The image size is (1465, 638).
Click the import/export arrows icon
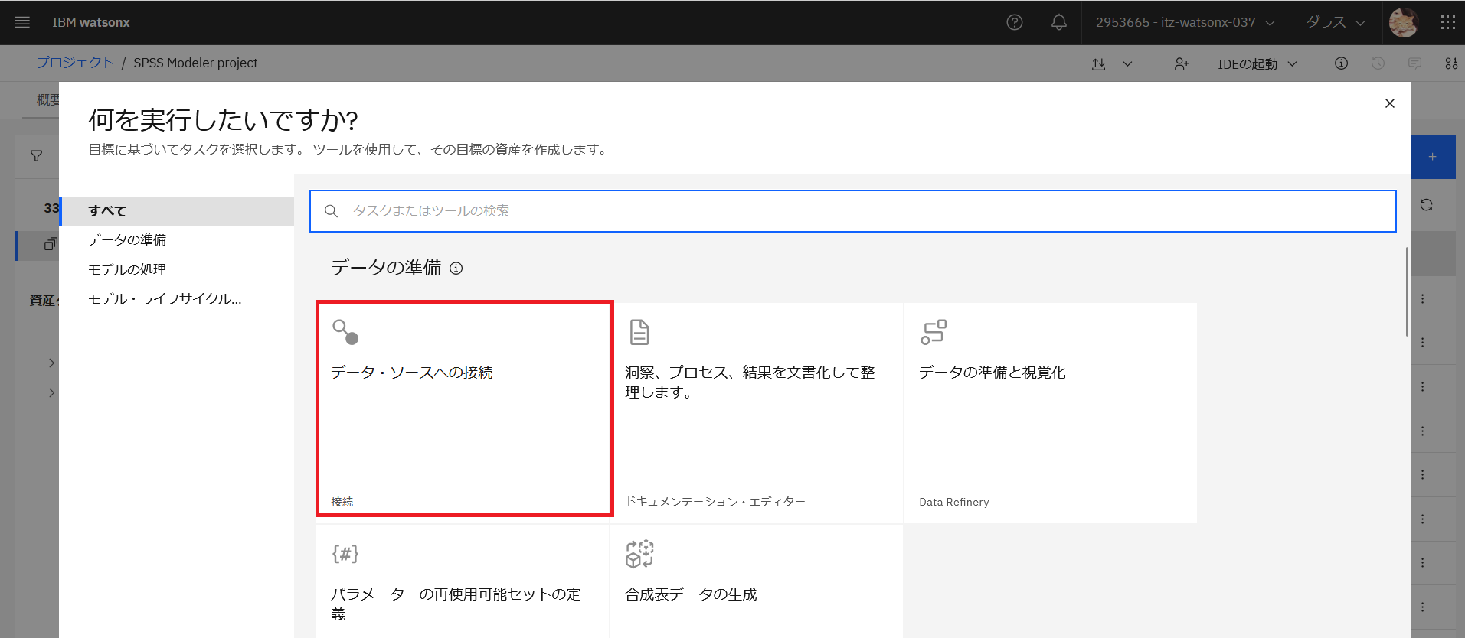[x=1098, y=64]
